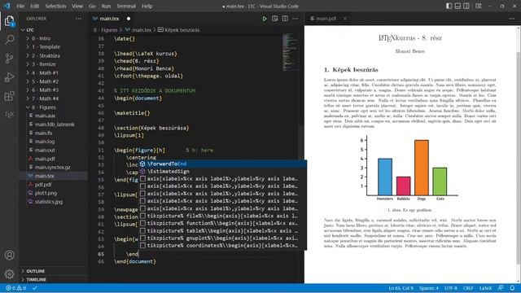
Task: Click the notifications bell icon
Action: [512, 288]
